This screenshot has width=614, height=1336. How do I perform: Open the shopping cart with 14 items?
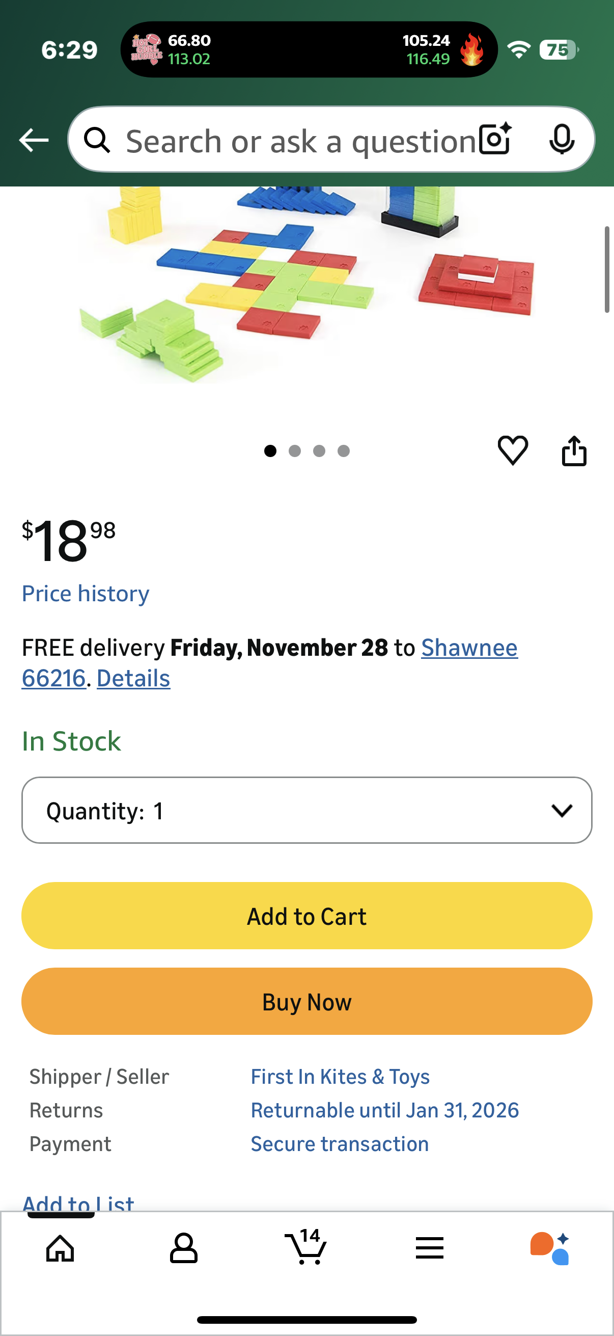tap(306, 1247)
